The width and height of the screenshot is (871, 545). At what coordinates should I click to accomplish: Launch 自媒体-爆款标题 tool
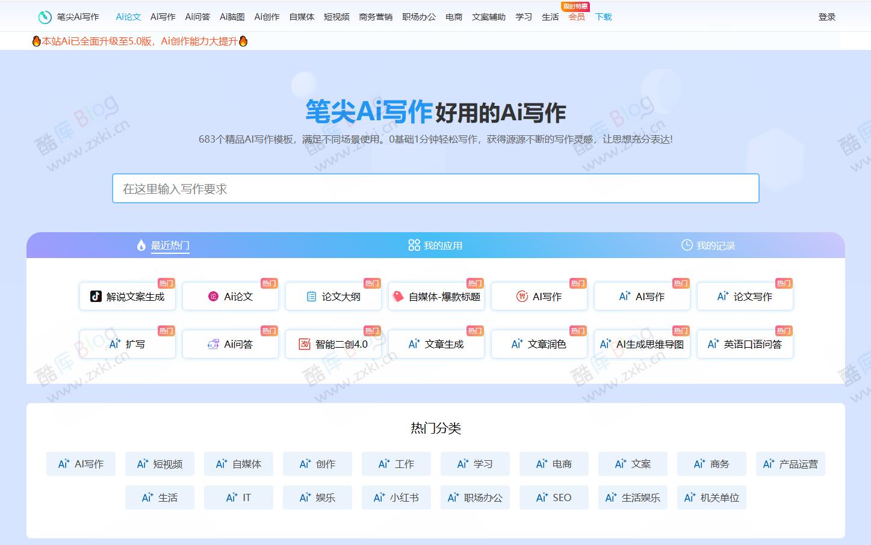click(x=436, y=296)
